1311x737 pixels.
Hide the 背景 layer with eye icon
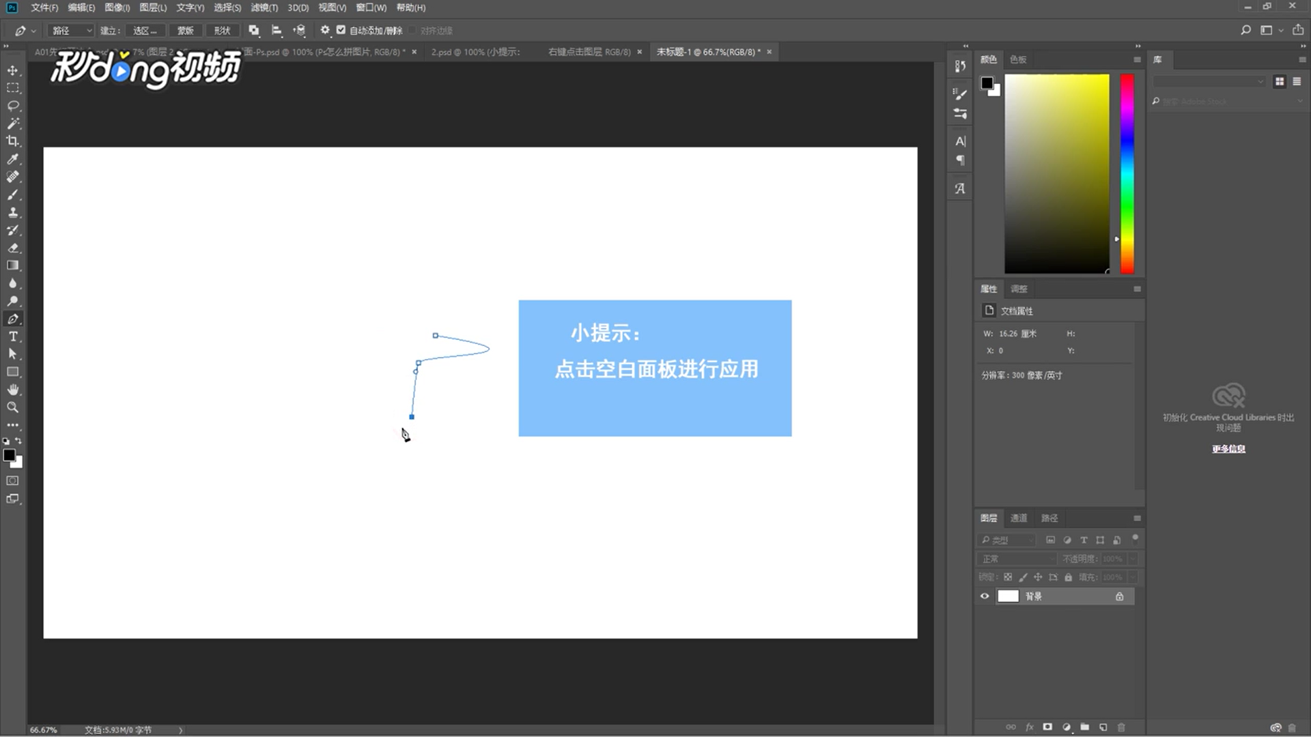[x=985, y=596]
